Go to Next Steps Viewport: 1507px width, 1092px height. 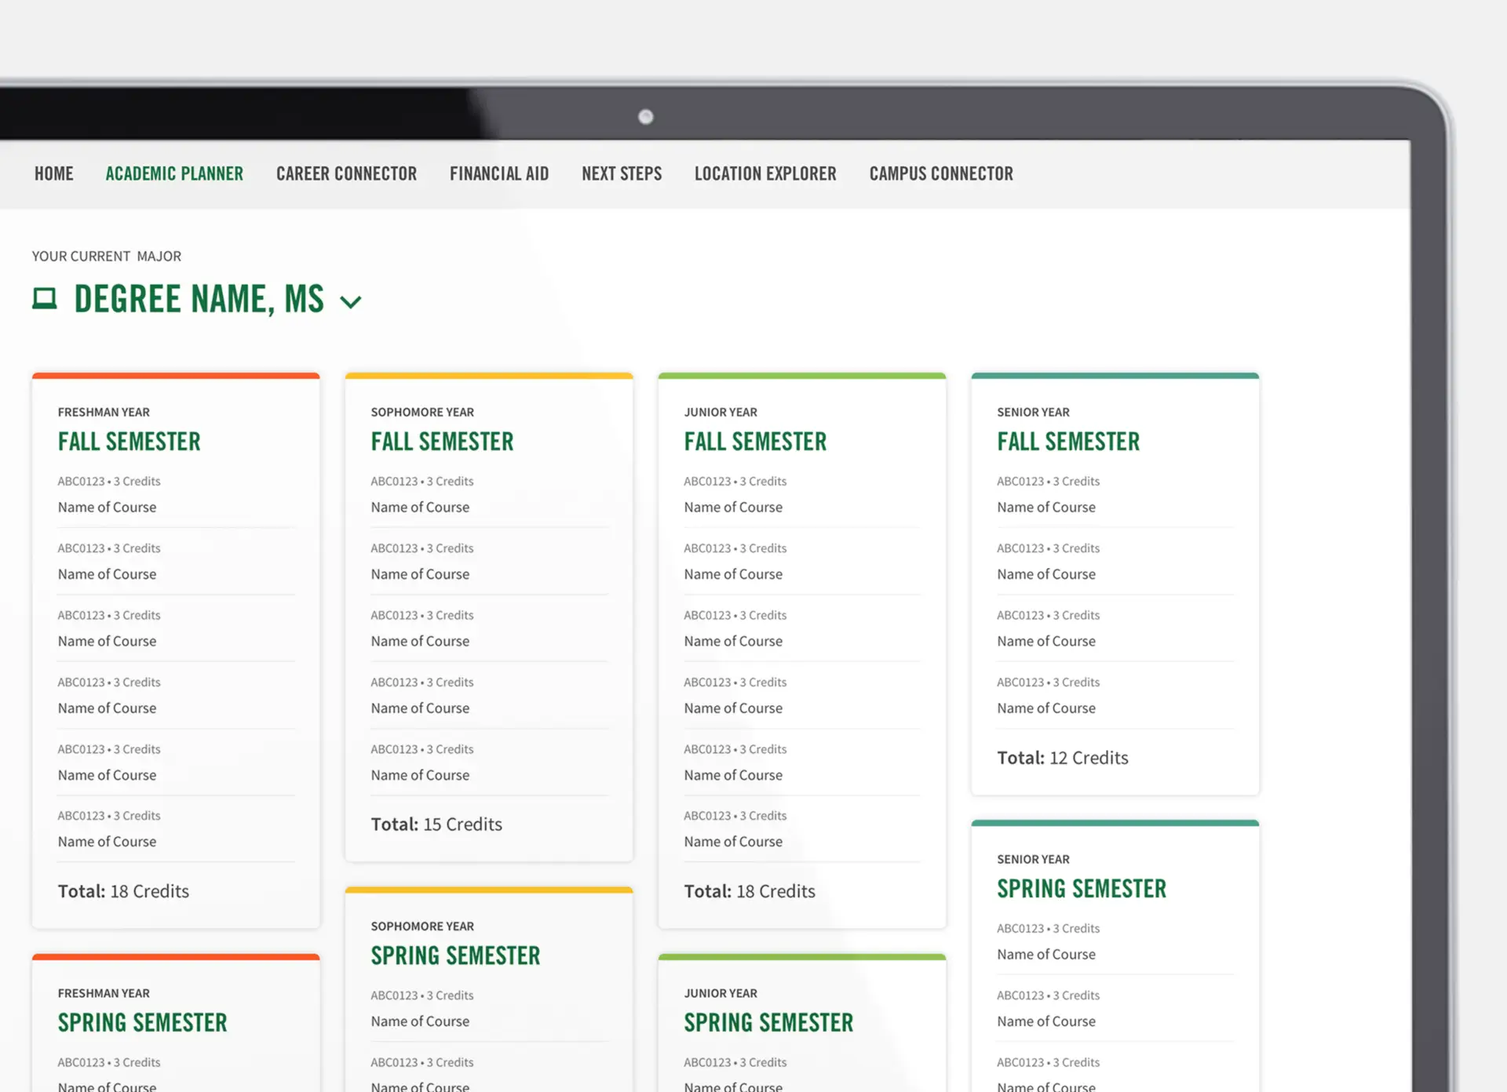pos(622,173)
